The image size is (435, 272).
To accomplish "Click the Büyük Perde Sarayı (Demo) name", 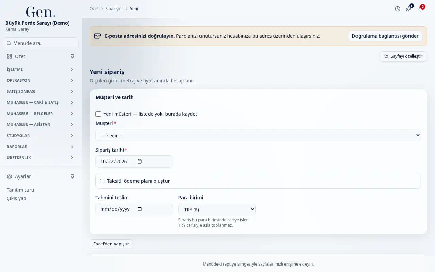I will click(37, 23).
